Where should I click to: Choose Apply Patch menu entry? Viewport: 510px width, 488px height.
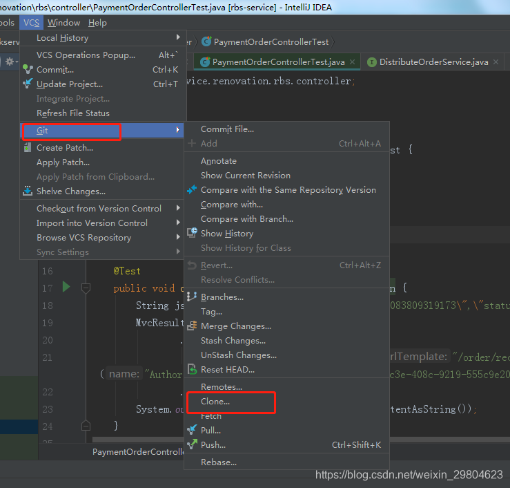pyautogui.click(x=102, y=162)
